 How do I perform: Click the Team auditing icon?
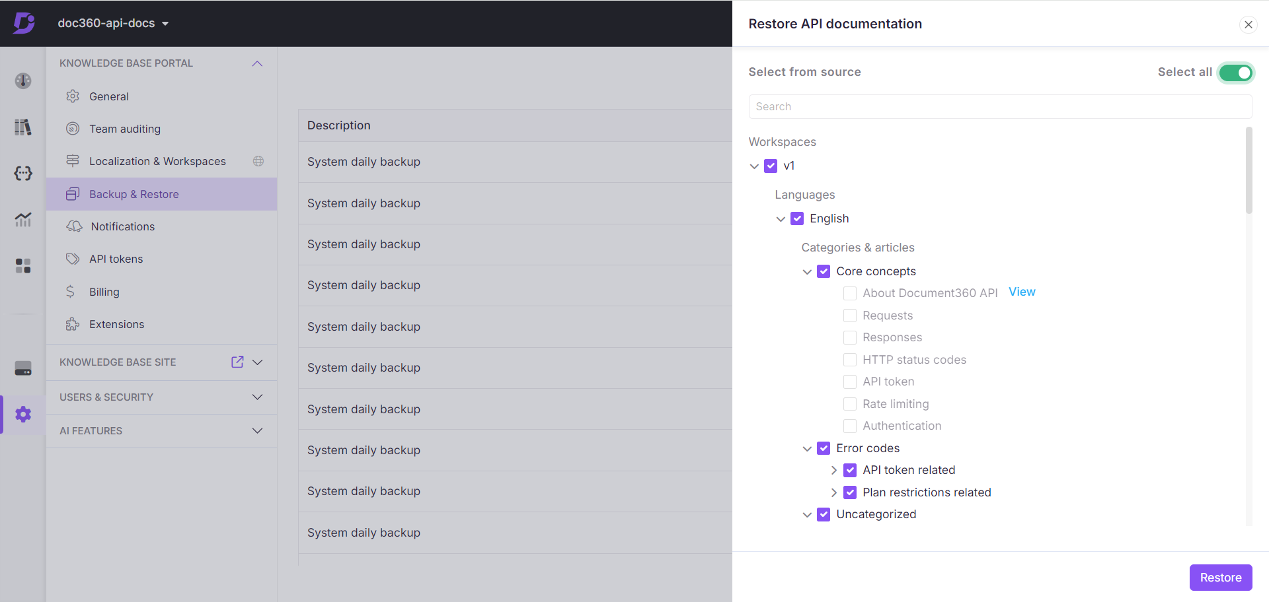(x=73, y=129)
